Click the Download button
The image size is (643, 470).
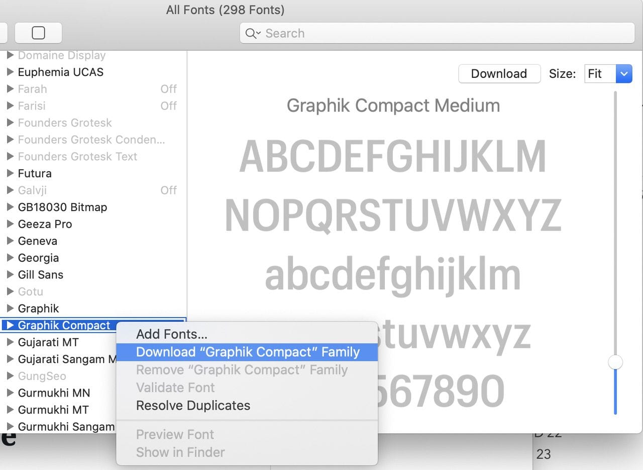click(499, 74)
